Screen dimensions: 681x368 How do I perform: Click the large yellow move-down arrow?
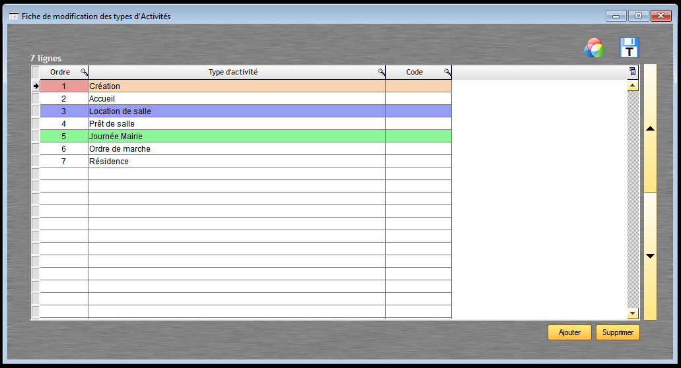click(x=650, y=256)
